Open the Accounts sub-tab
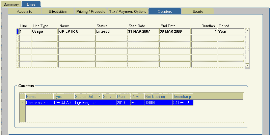This screenshot has height=135, width=270. 24,11
